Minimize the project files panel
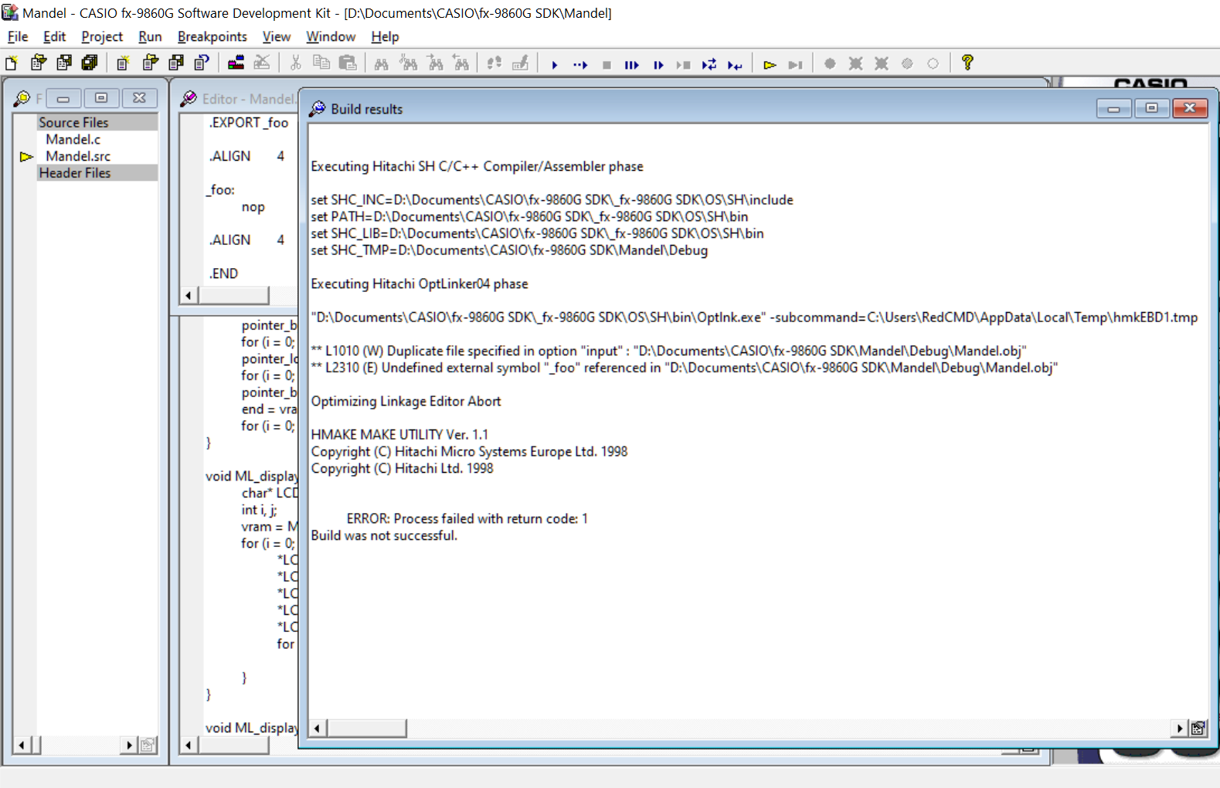 click(x=63, y=98)
